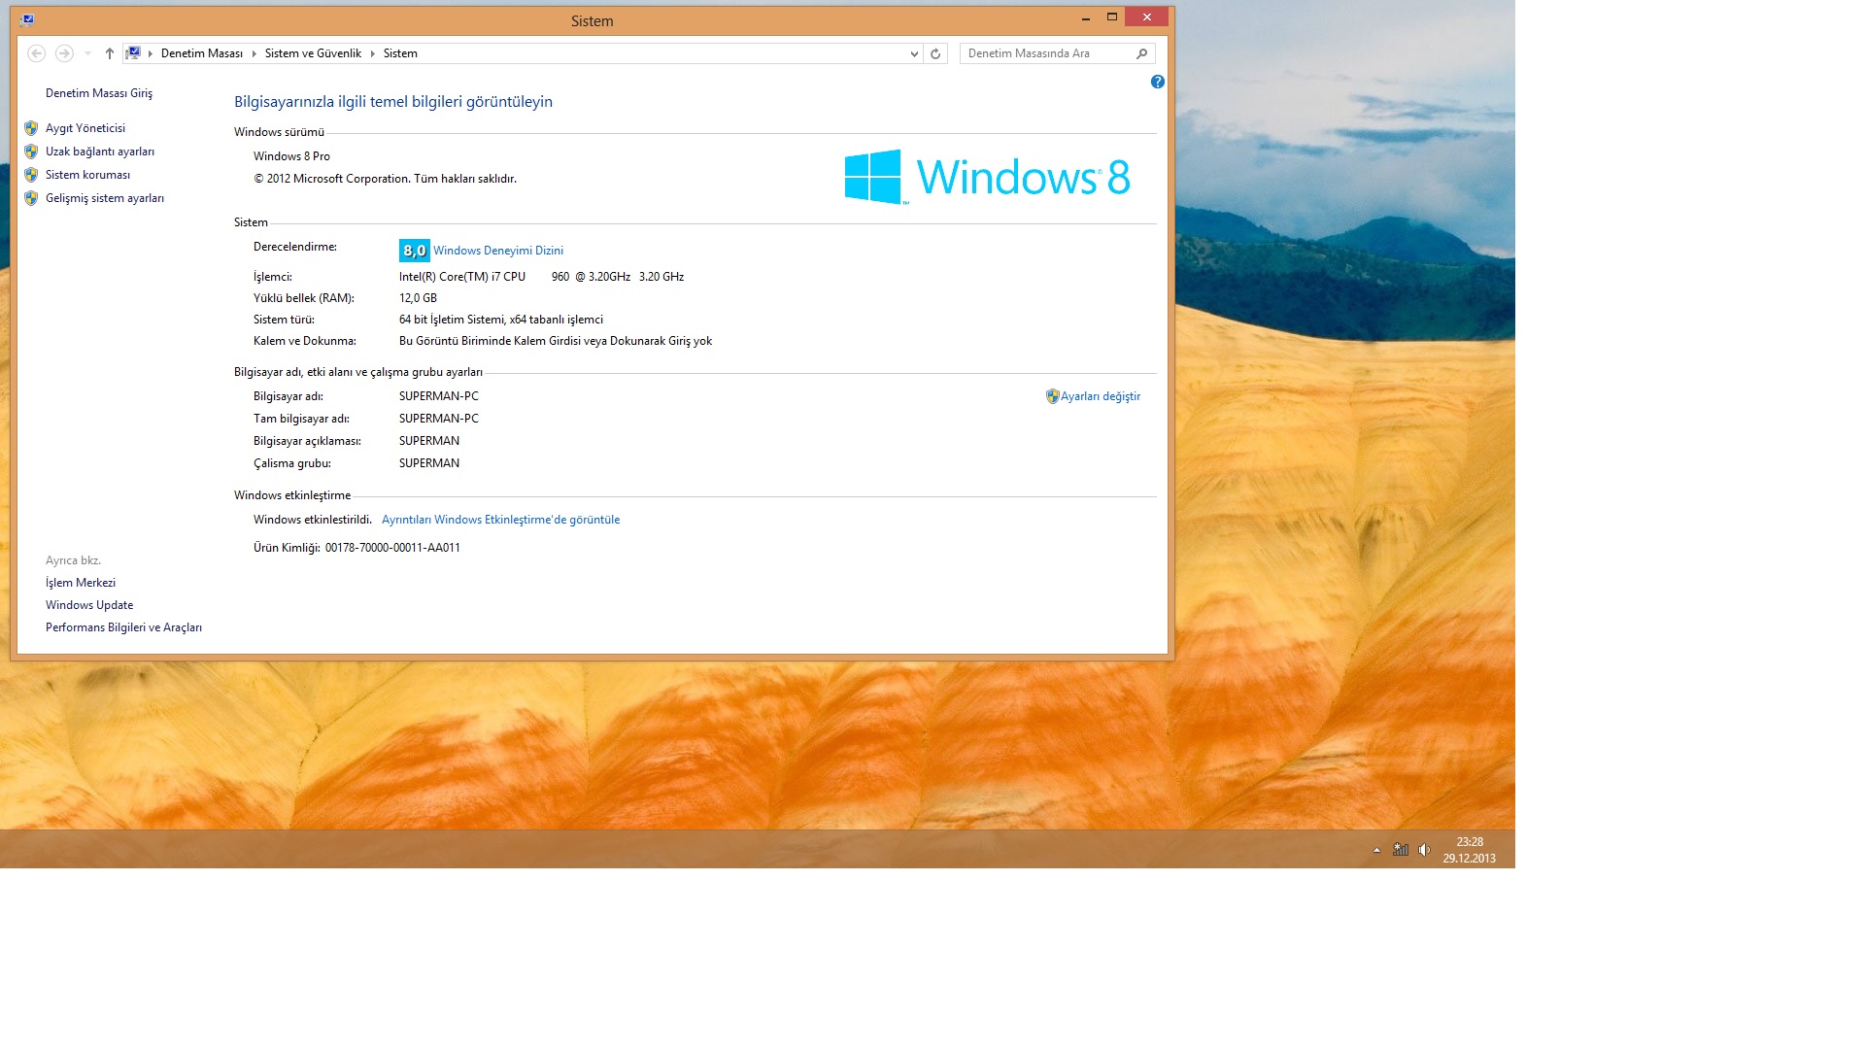The image size is (1865, 1049).
Task: Open the taskbar clock showing 23:28
Action: (x=1470, y=850)
